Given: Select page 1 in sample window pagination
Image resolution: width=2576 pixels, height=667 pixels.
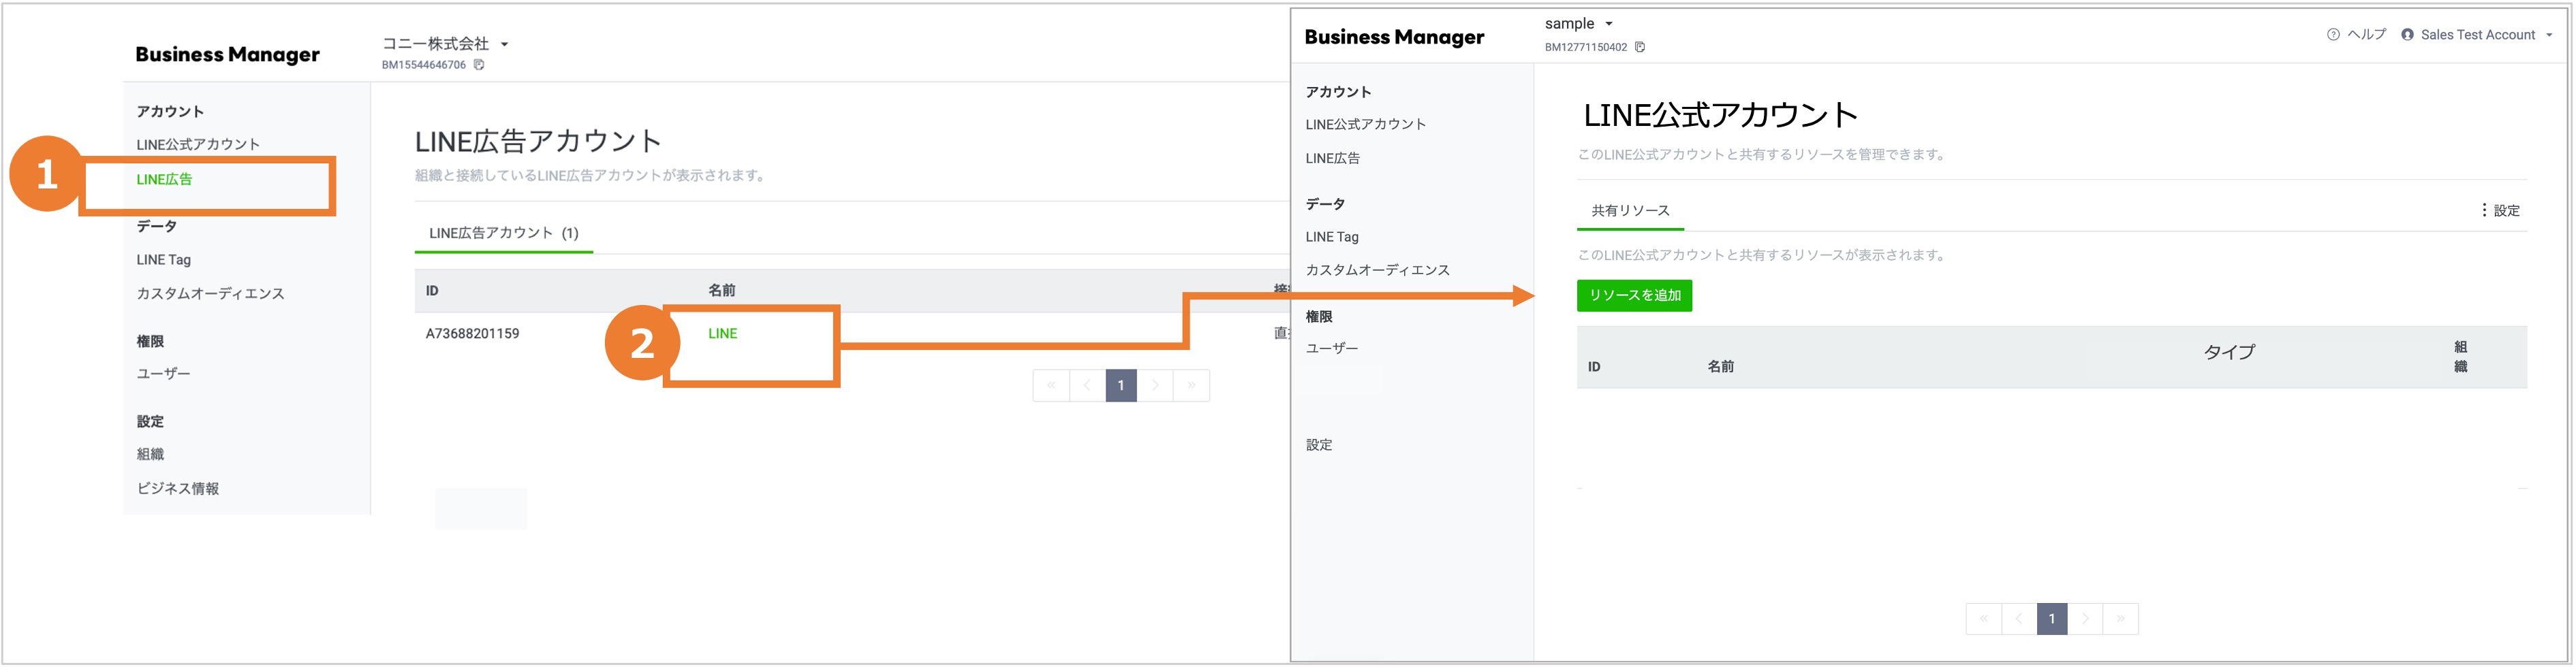Looking at the screenshot, I should click(x=2052, y=619).
